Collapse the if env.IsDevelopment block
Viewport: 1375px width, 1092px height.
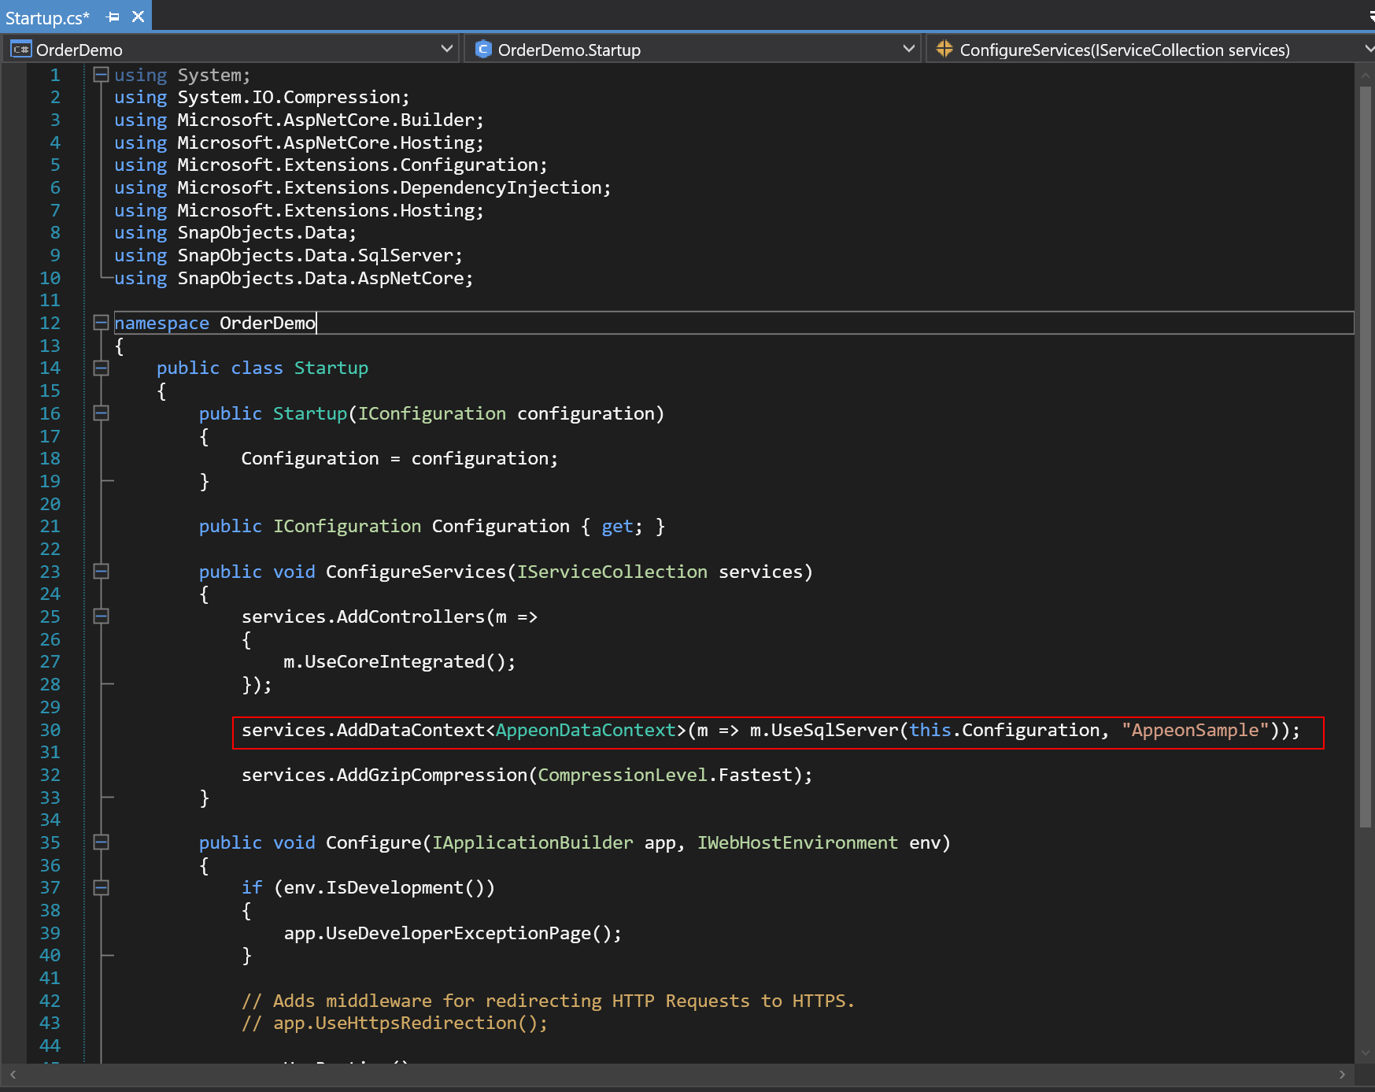coord(101,887)
